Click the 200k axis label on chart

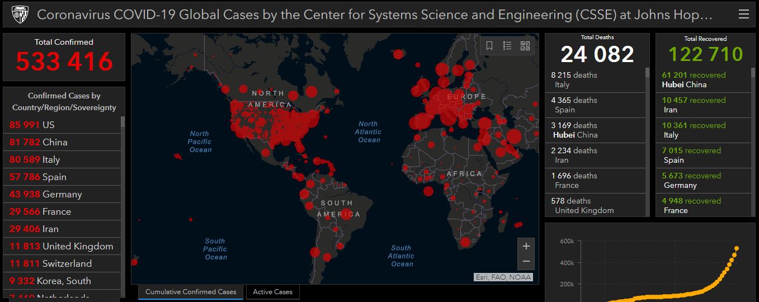(x=567, y=284)
